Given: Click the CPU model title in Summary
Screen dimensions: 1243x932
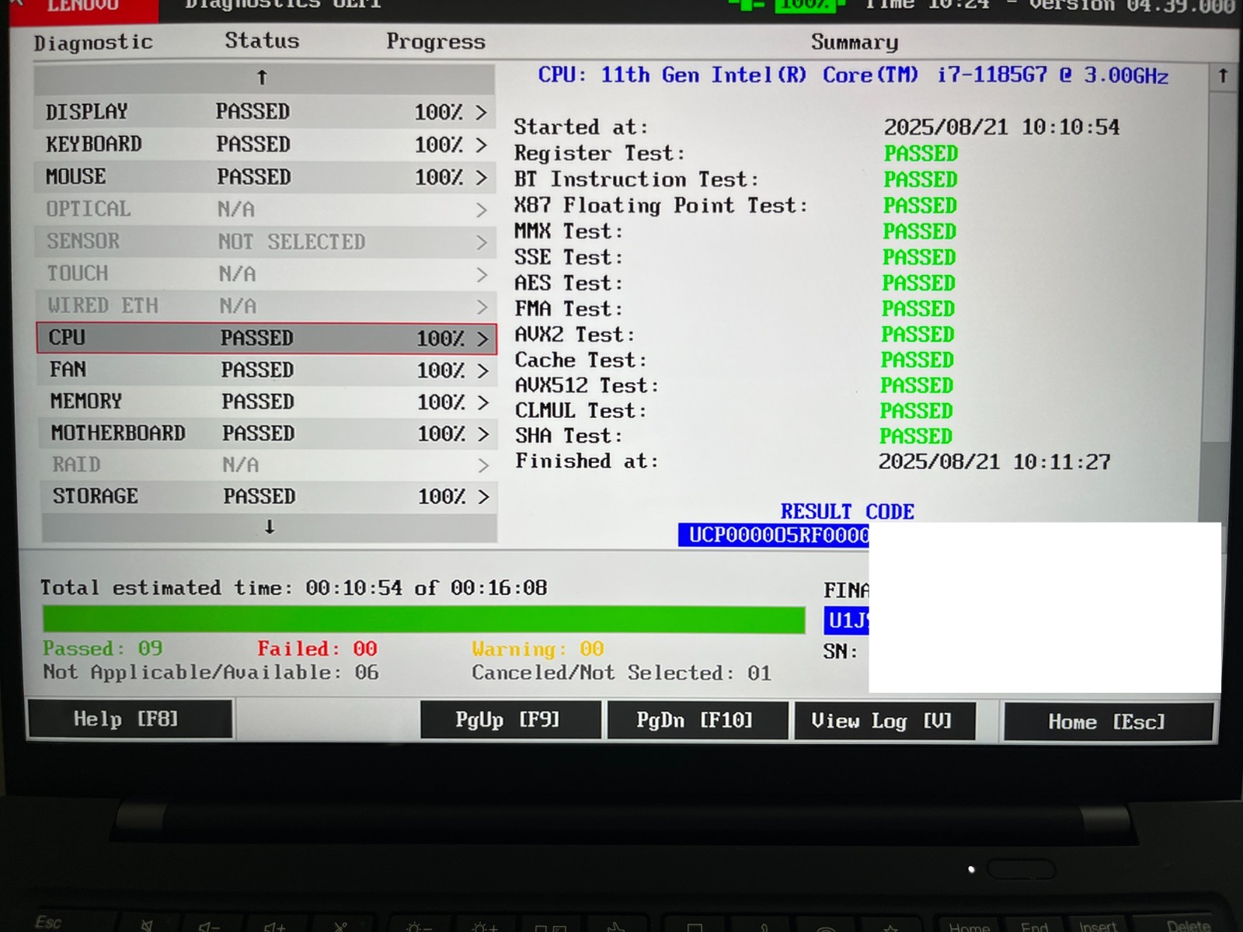Looking at the screenshot, I should coord(853,75).
